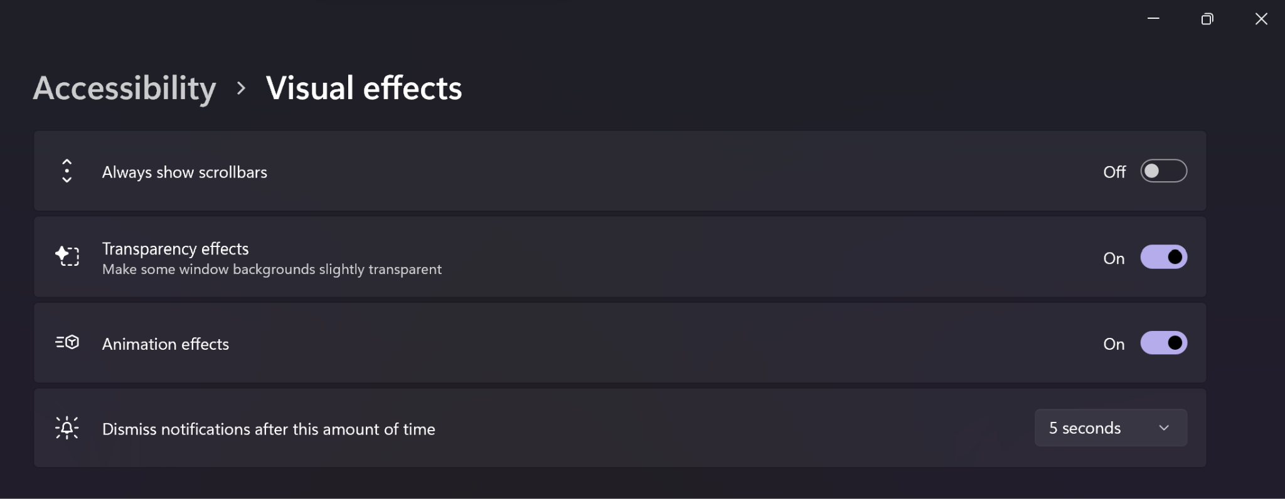Viewport: 1285px width, 499px height.
Task: Restore down the Settings window
Action: [1207, 19]
